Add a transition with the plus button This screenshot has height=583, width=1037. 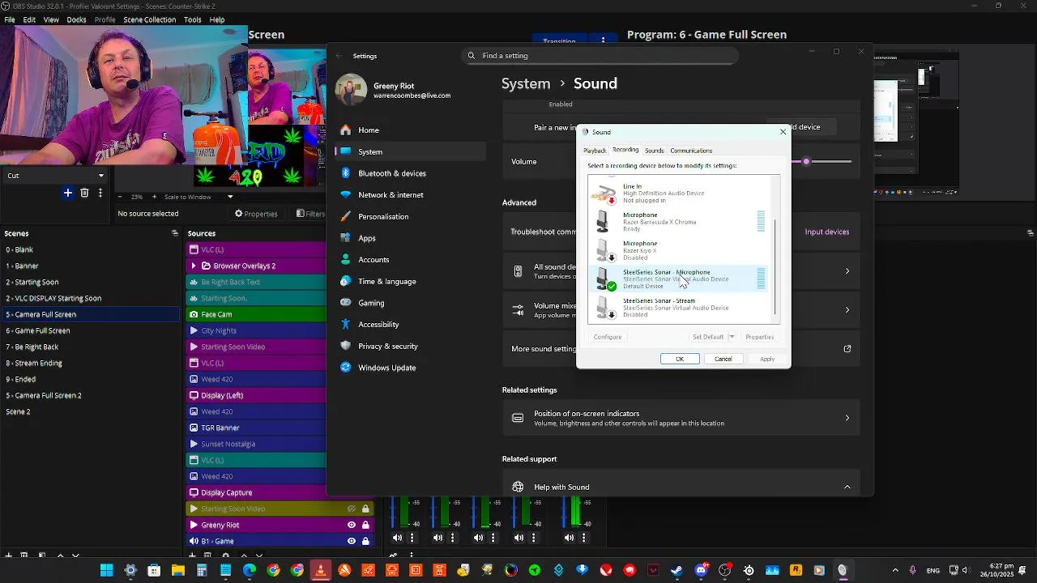pyautogui.click(x=68, y=193)
